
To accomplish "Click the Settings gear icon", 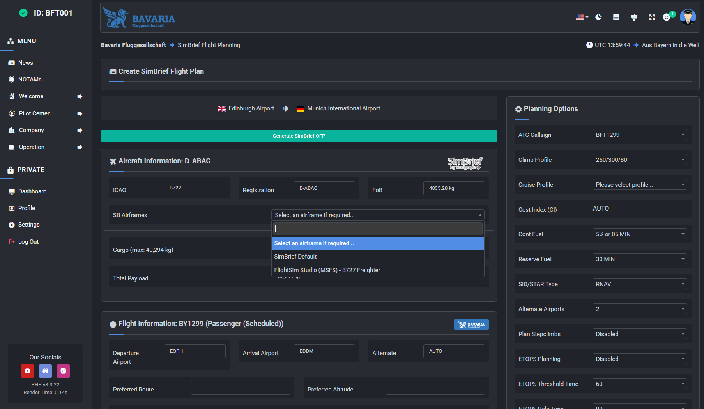I will tap(12, 225).
